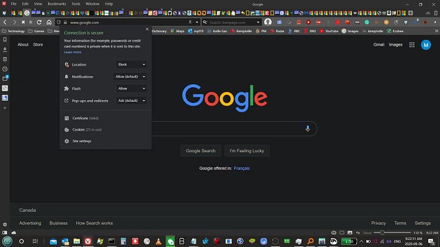Open the Downloads panel in sidebar
Viewport: 440px width, 247px height.
(5, 50)
